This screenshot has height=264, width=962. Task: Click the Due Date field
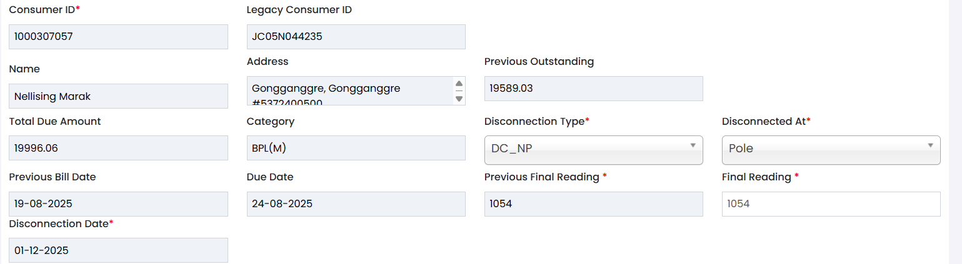[x=356, y=204]
